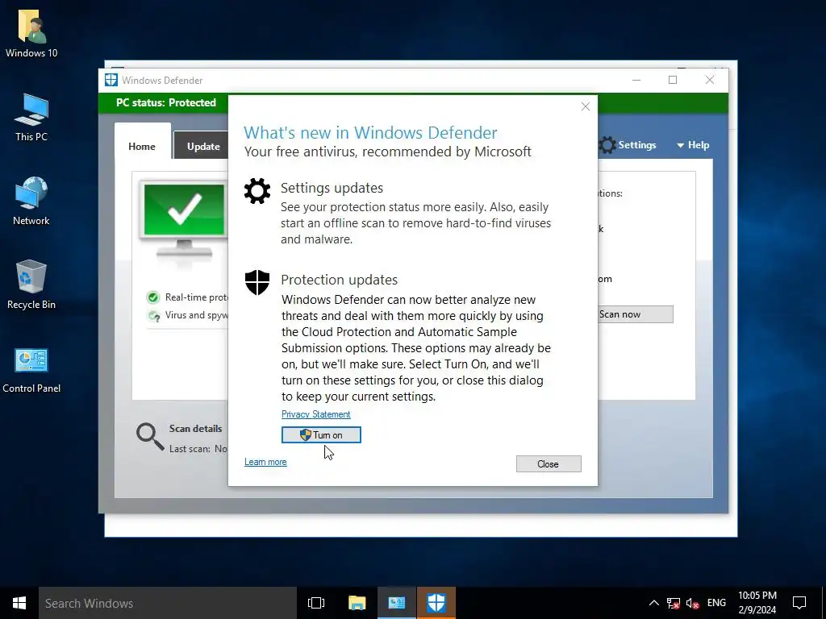The image size is (826, 619).
Task: Open Task View from the taskbar
Action: click(316, 603)
